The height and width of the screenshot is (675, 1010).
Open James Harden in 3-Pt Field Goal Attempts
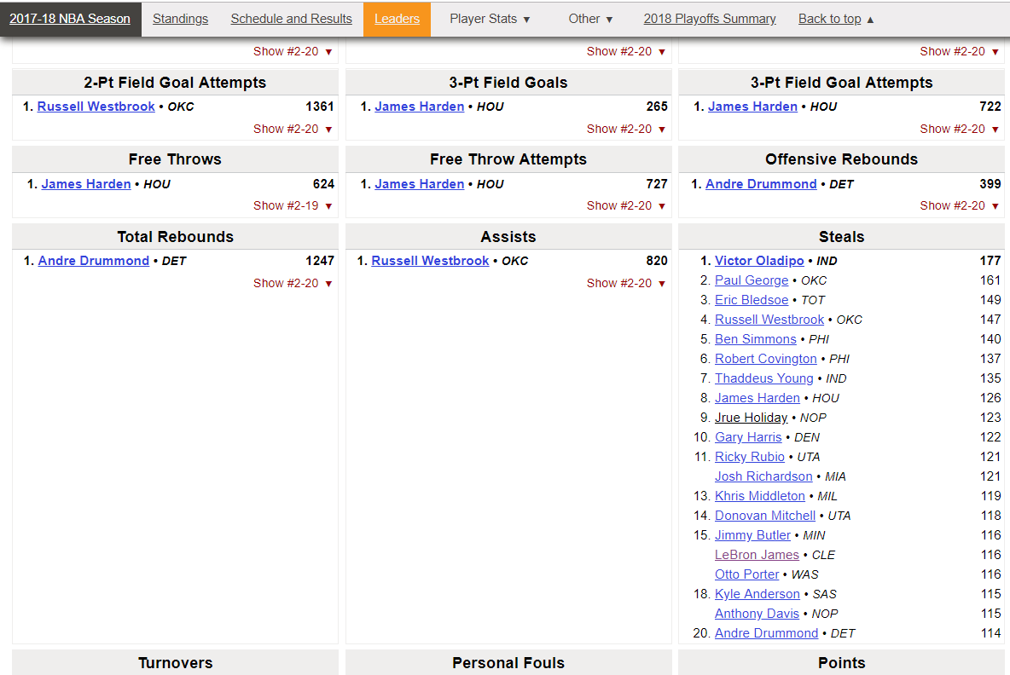coord(752,107)
